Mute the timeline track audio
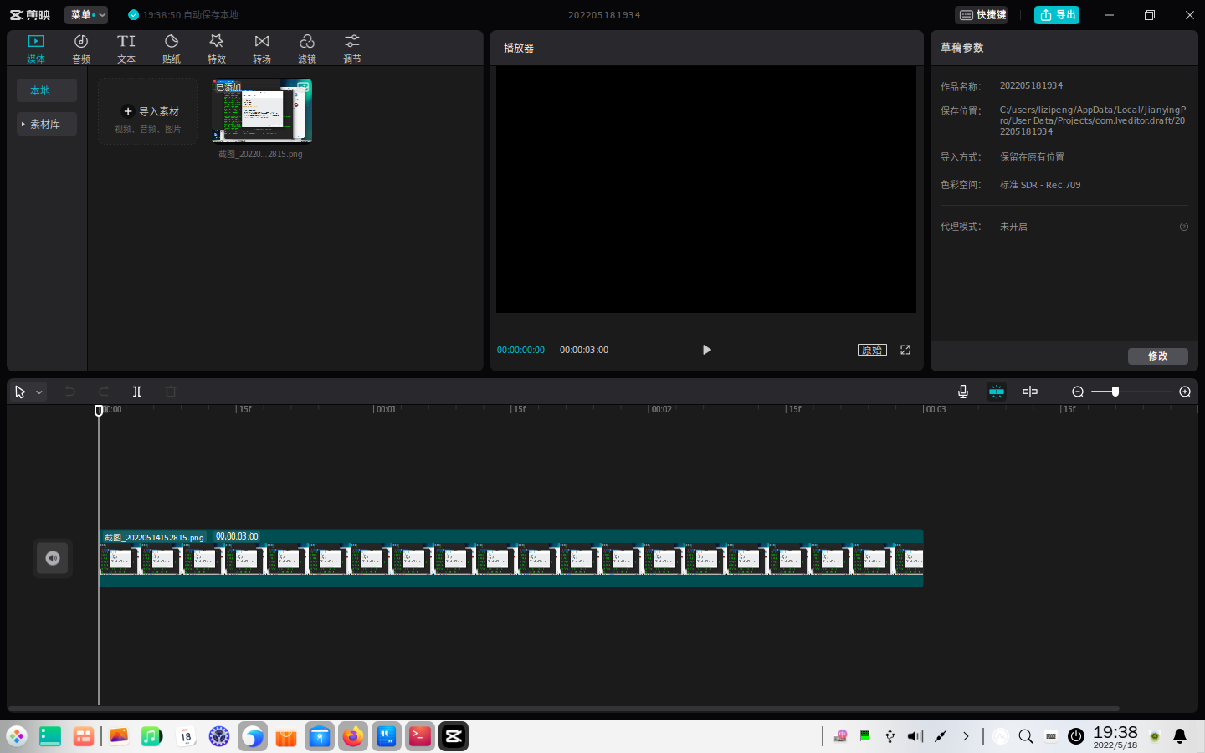Viewport: 1205px width, 753px height. pos(53,558)
